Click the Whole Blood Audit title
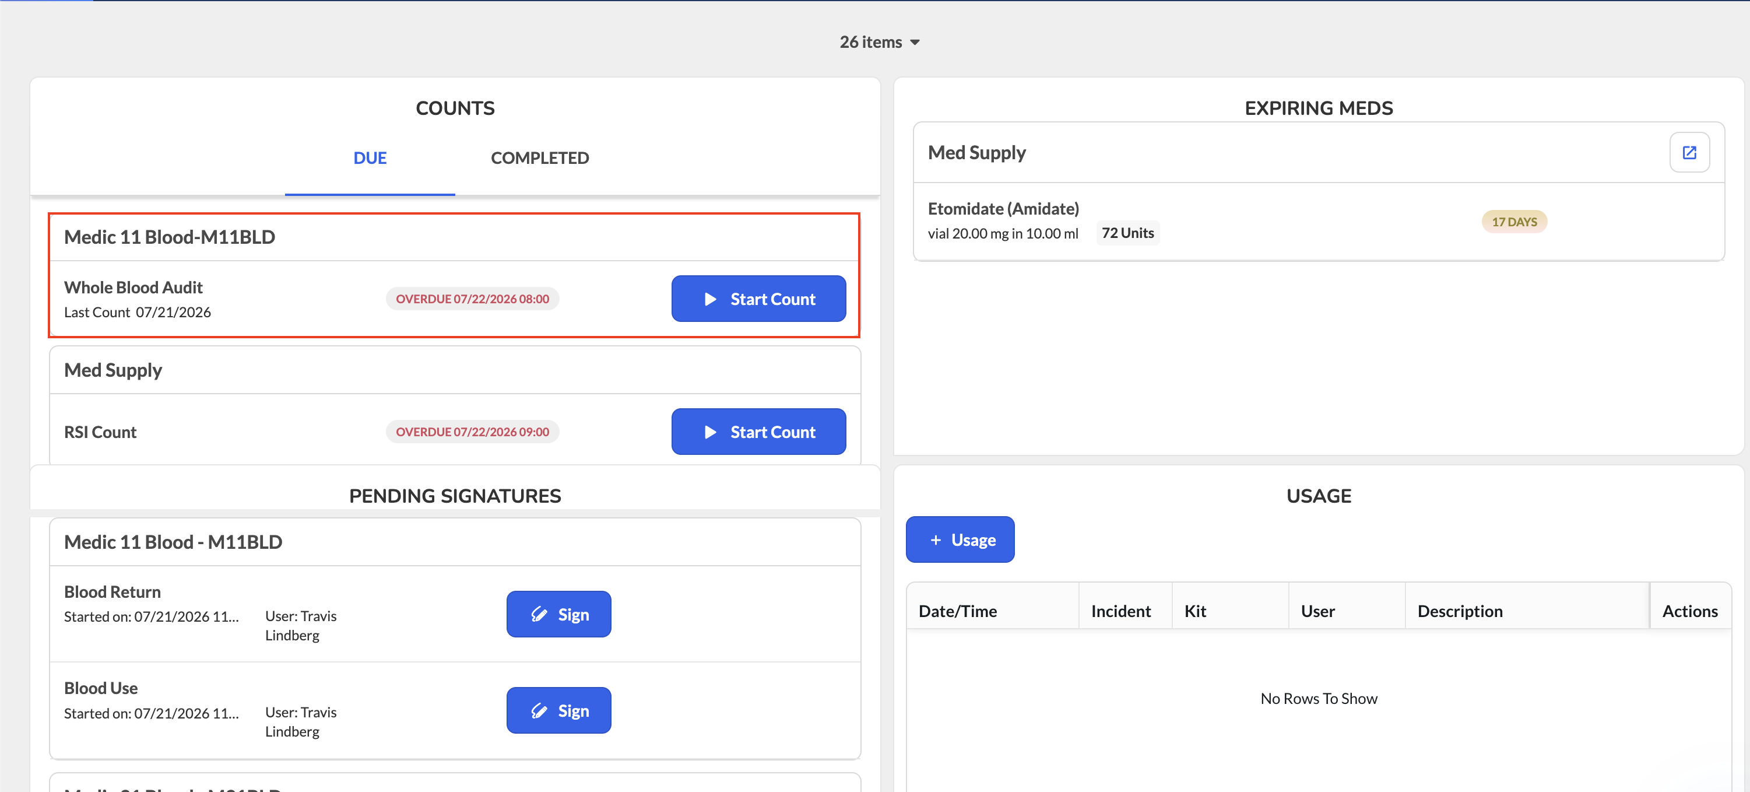The width and height of the screenshot is (1750, 792). [x=133, y=288]
